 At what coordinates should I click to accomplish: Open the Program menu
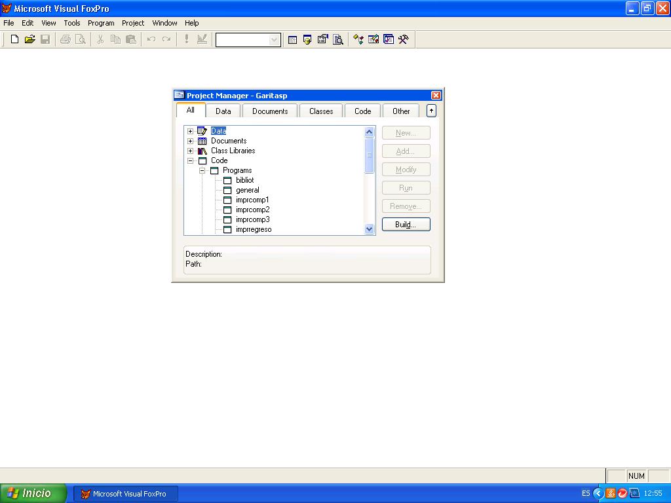tap(101, 23)
